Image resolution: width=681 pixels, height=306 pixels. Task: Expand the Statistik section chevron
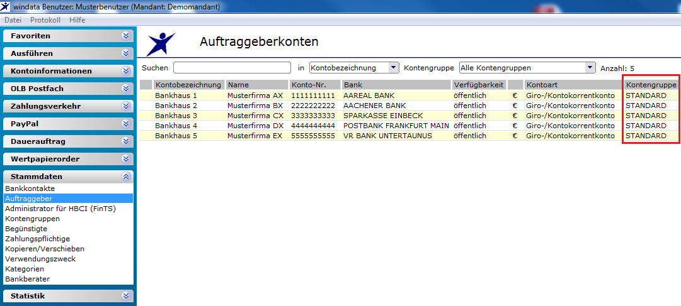pyautogui.click(x=126, y=296)
